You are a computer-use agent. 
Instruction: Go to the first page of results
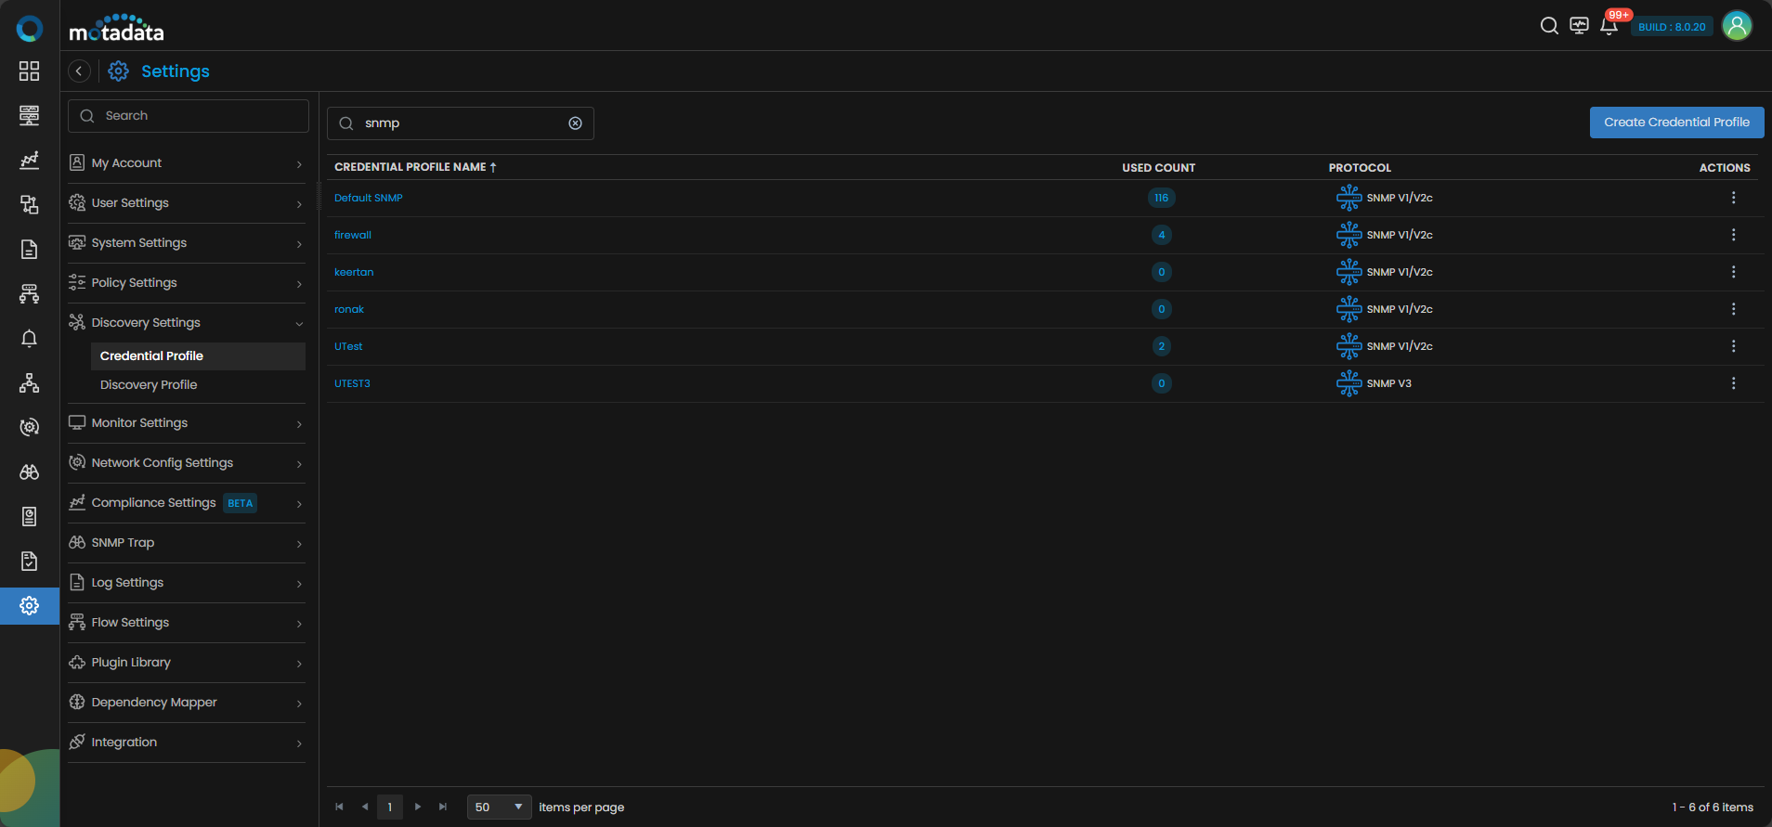(339, 807)
